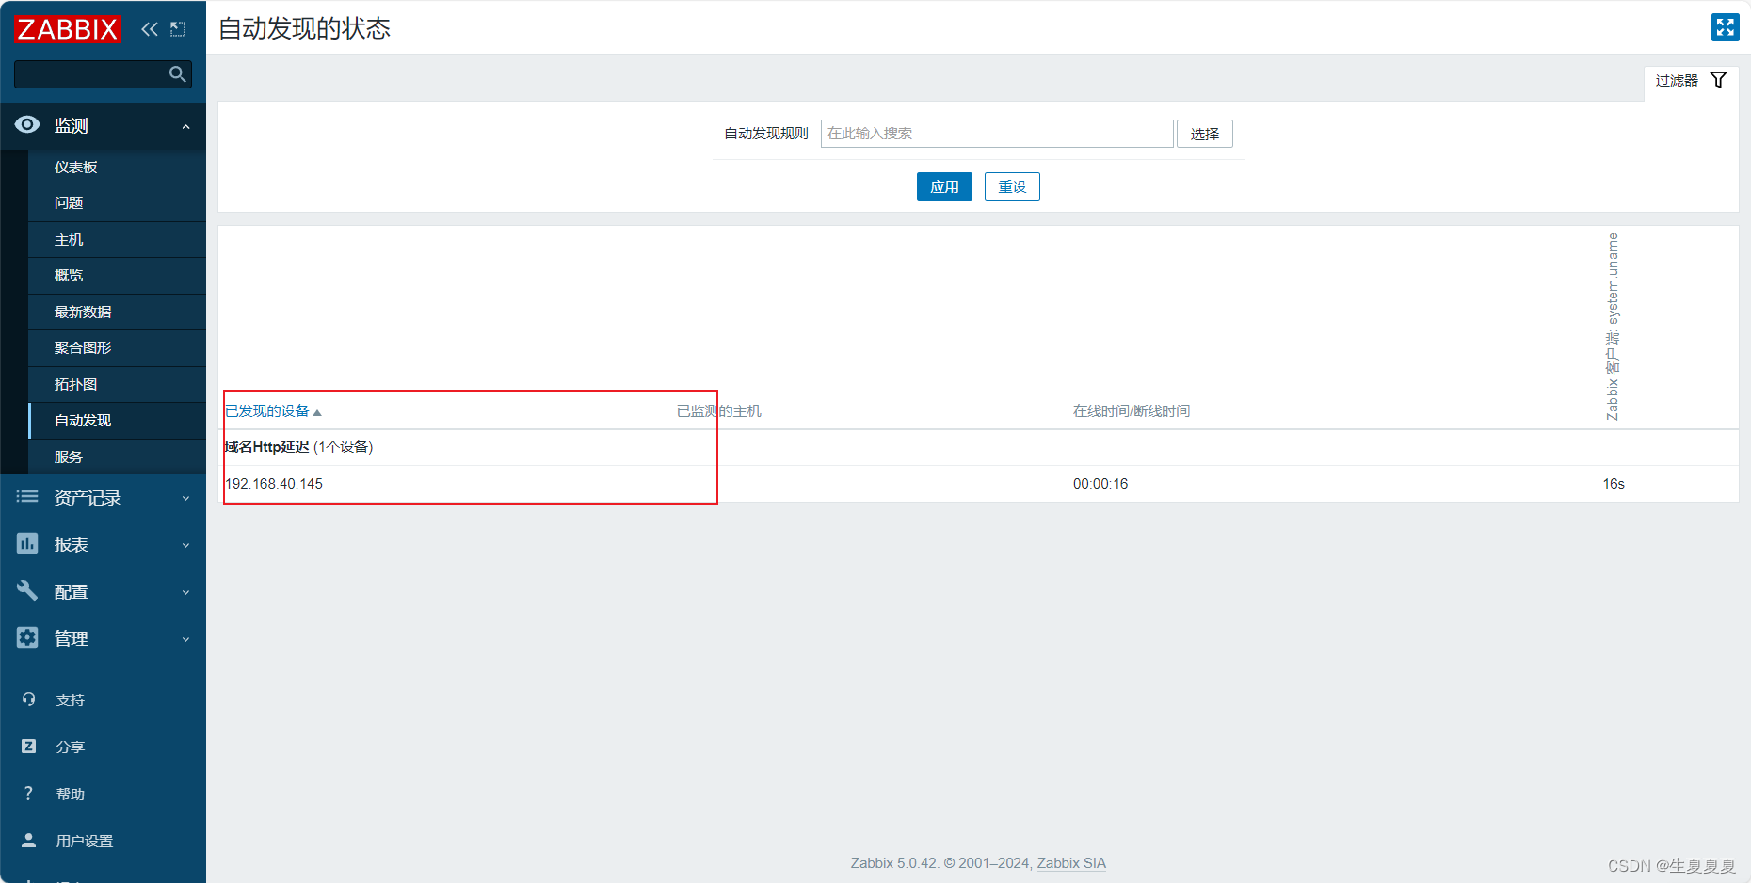Click the sidebar search magnifier icon
Image resolution: width=1751 pixels, height=883 pixels.
177,74
